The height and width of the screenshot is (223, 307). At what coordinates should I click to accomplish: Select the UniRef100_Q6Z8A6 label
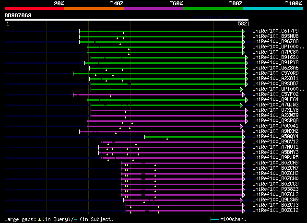(x=275, y=68)
